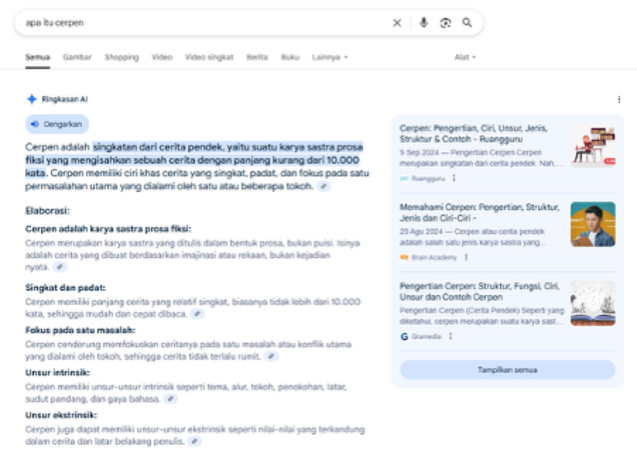
Task: Click the 'Elaborasi:' heading
Action: coord(47,211)
